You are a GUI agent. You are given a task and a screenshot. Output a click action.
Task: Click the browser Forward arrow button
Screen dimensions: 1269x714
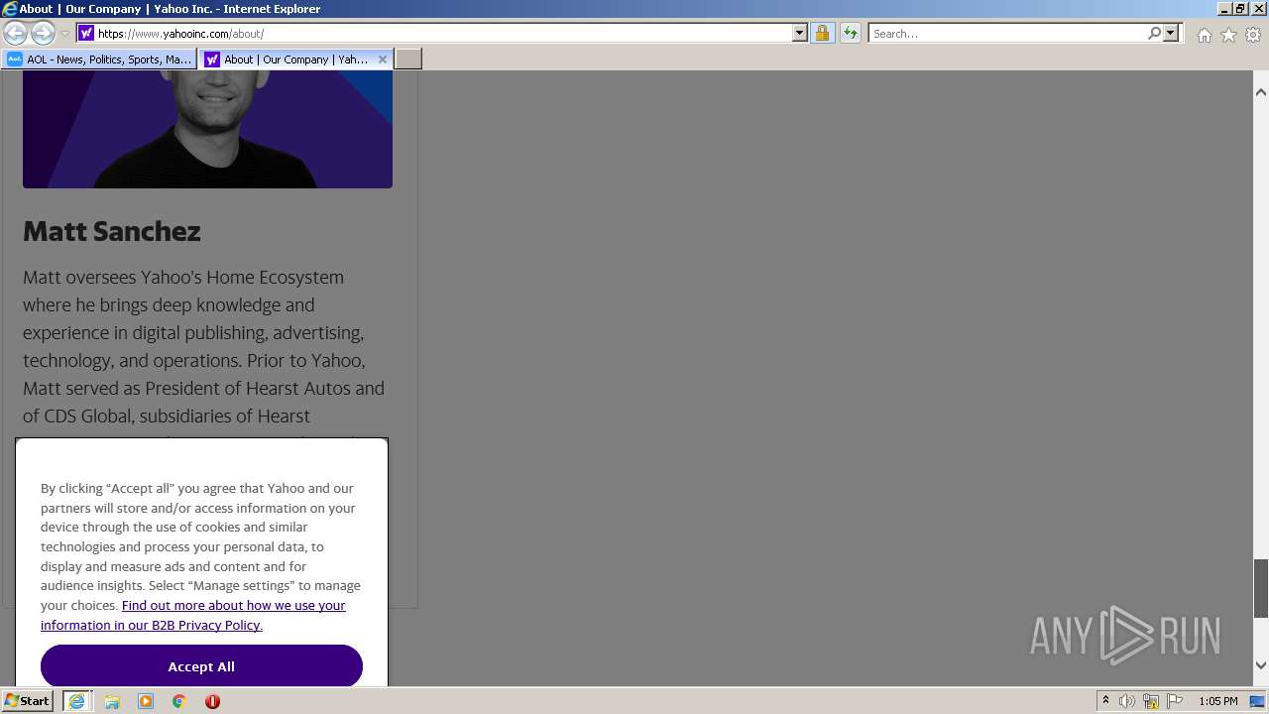pos(43,33)
